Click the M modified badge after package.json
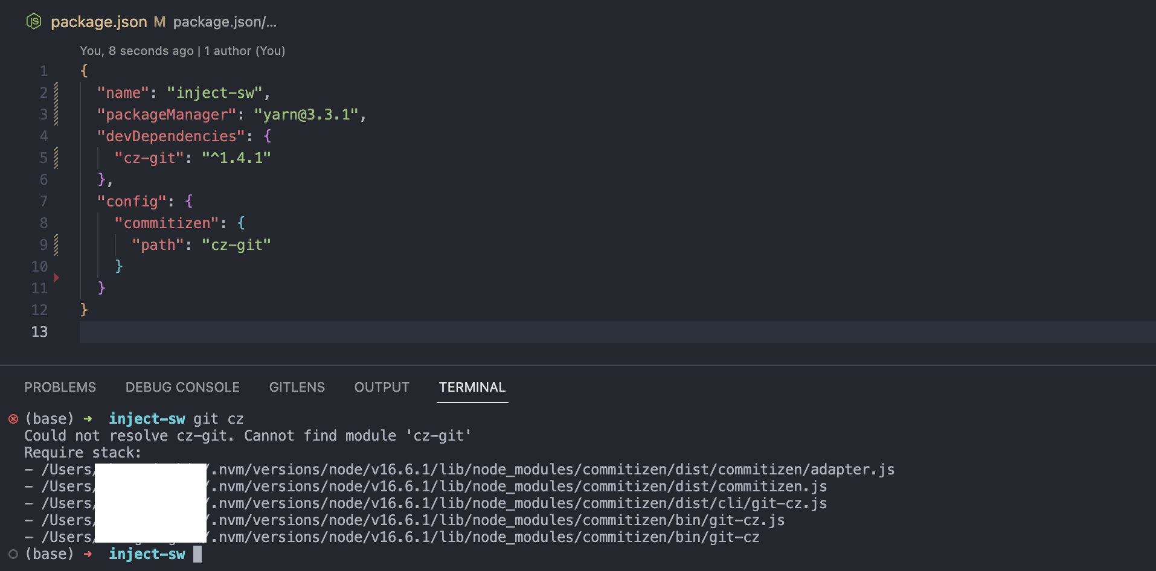Screen dimensions: 1156x571 159,22
